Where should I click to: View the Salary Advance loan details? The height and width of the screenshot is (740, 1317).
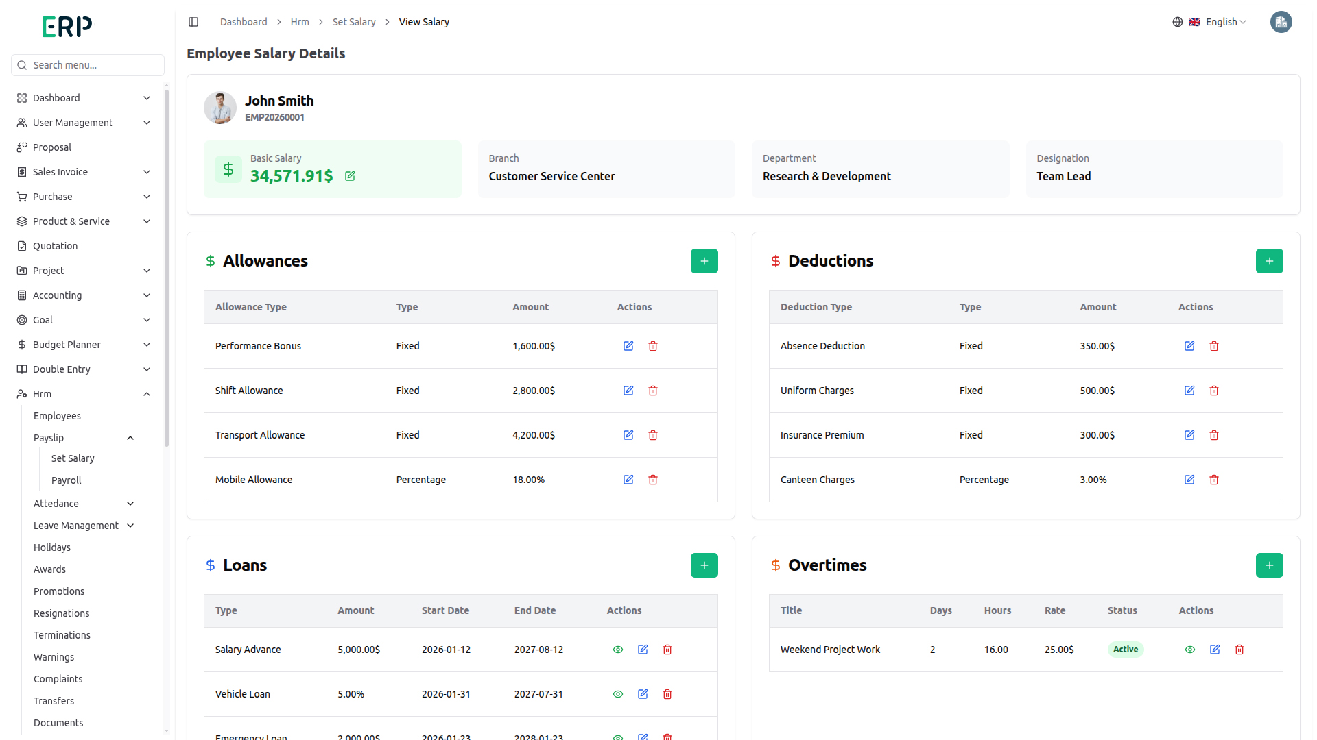[x=618, y=650]
